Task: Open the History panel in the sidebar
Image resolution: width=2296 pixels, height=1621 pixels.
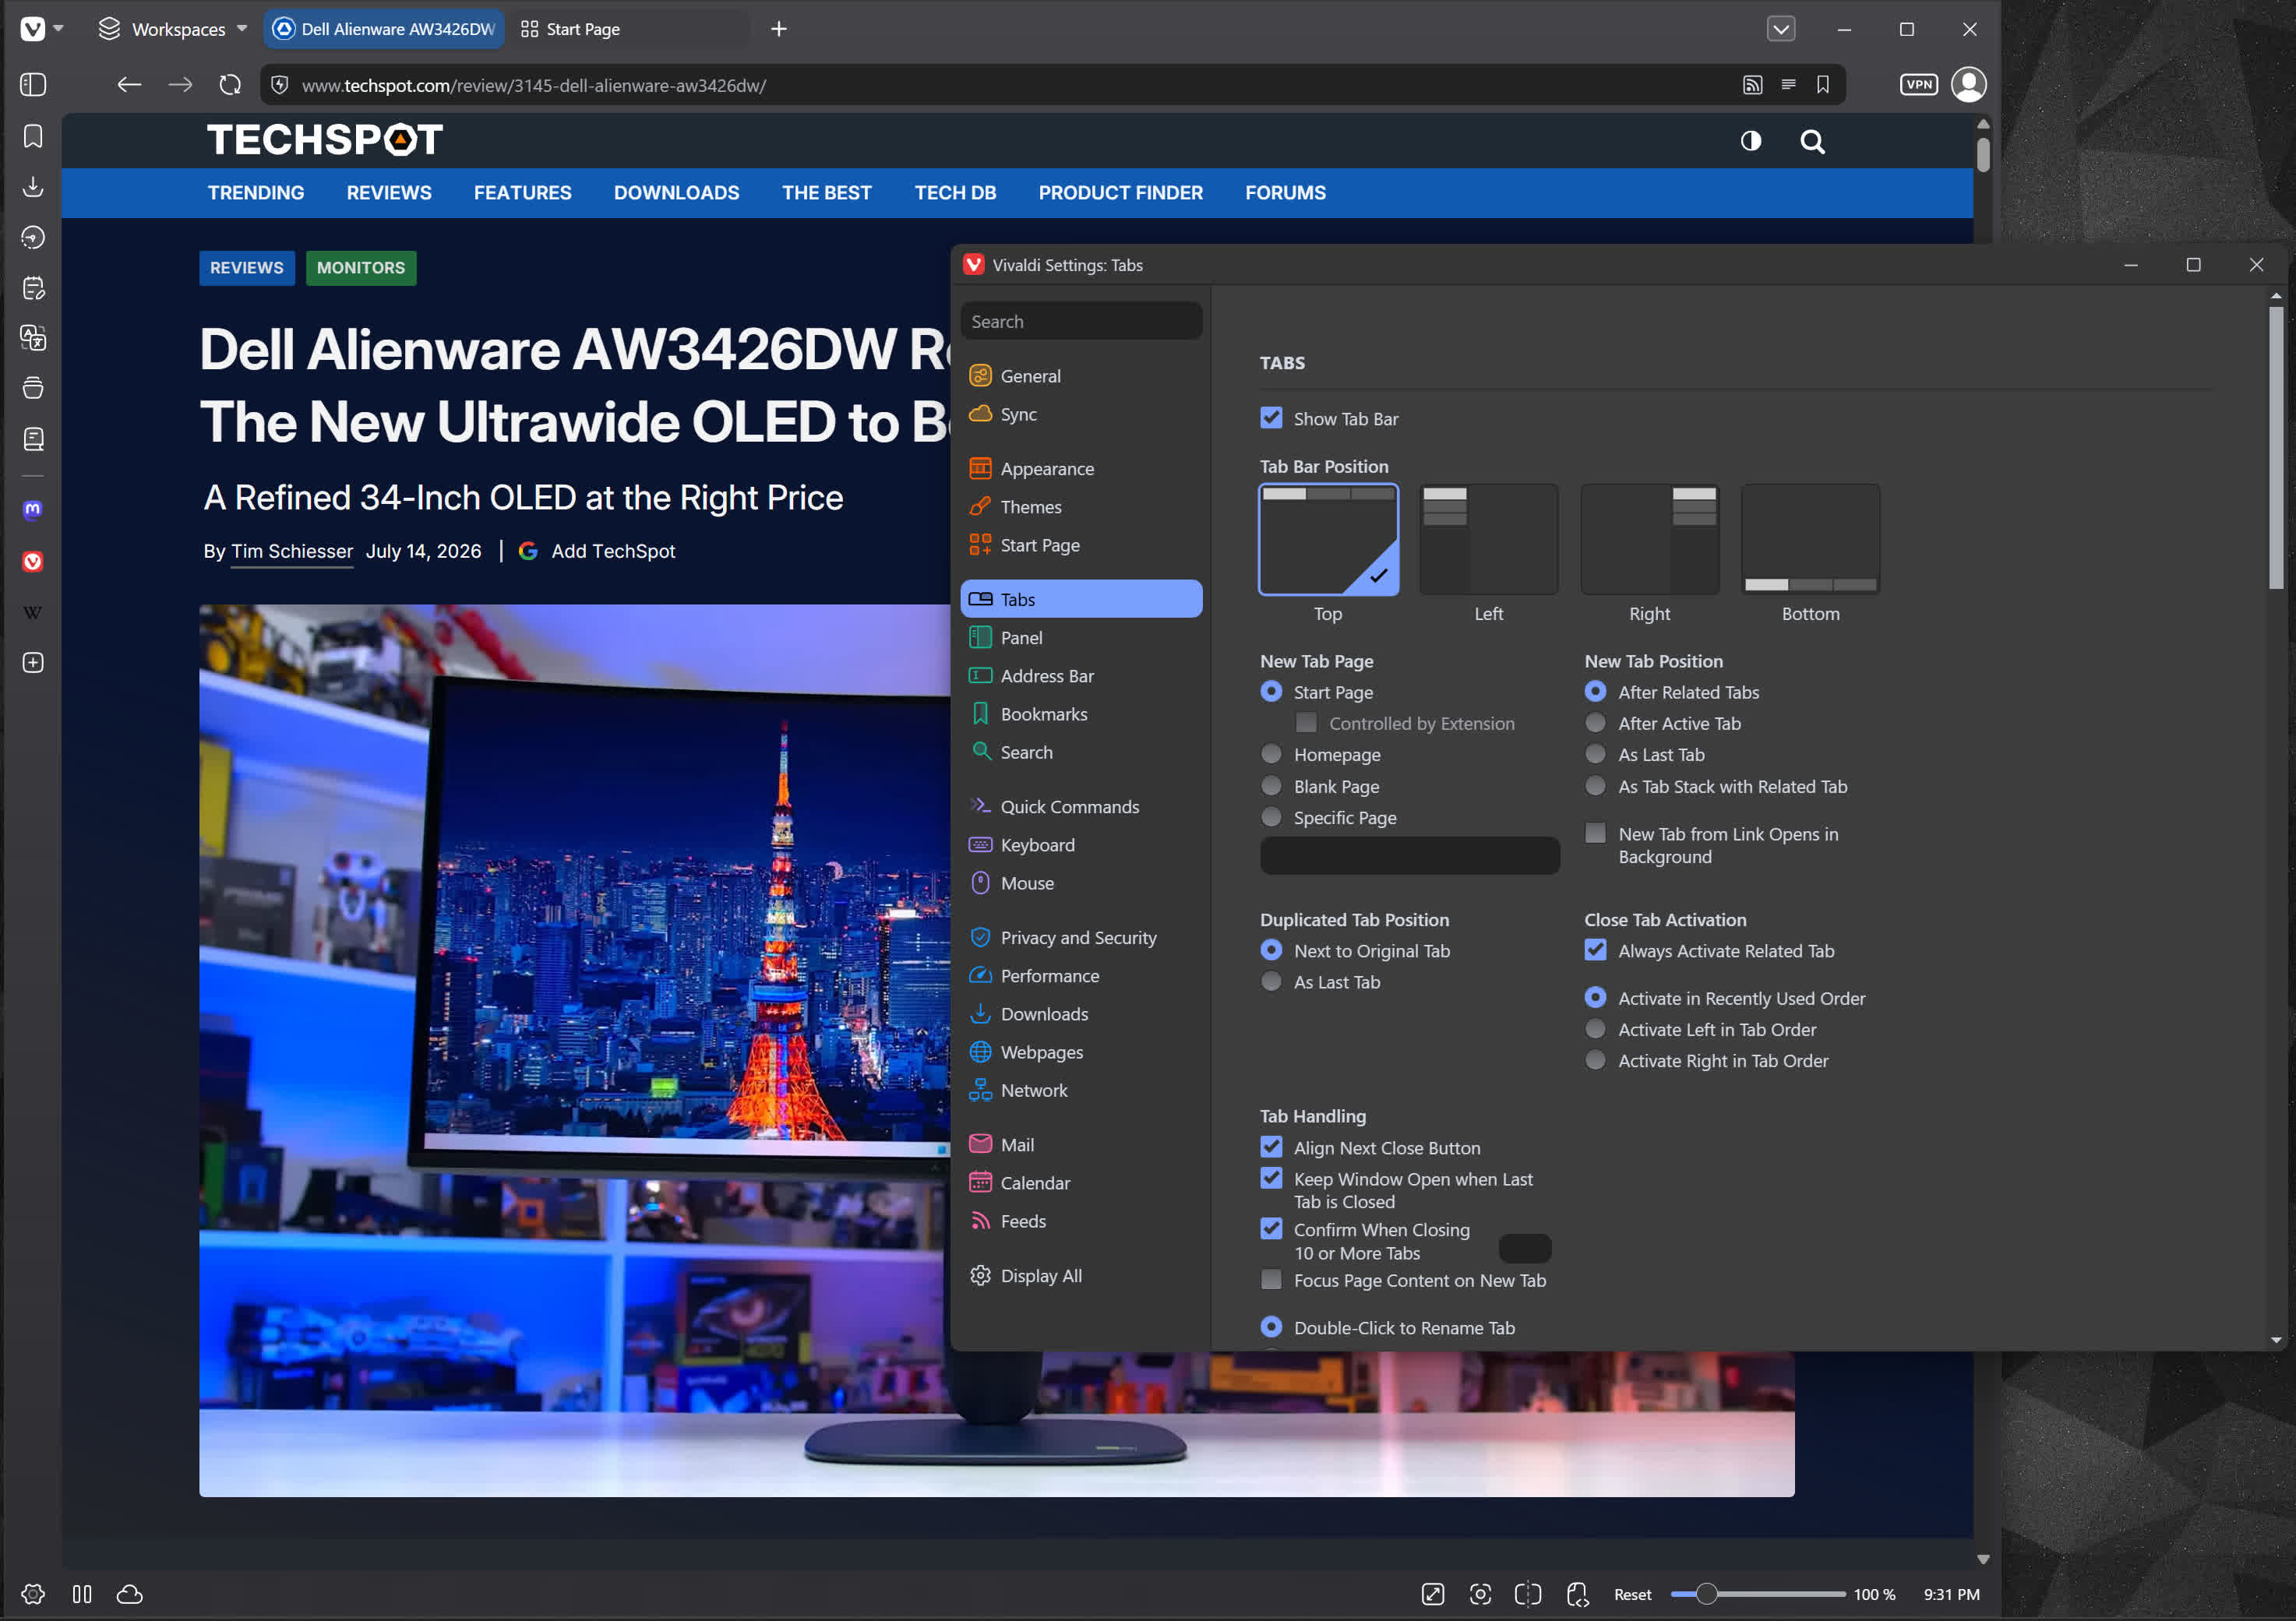Action: [x=33, y=238]
